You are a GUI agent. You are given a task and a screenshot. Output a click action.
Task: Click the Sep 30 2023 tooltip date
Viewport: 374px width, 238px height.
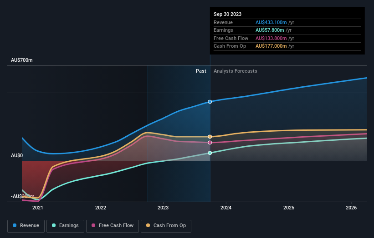(228, 14)
